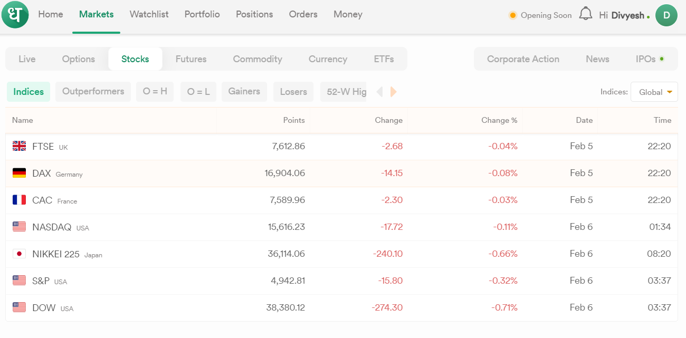Select the Gainers filter chip

click(244, 92)
